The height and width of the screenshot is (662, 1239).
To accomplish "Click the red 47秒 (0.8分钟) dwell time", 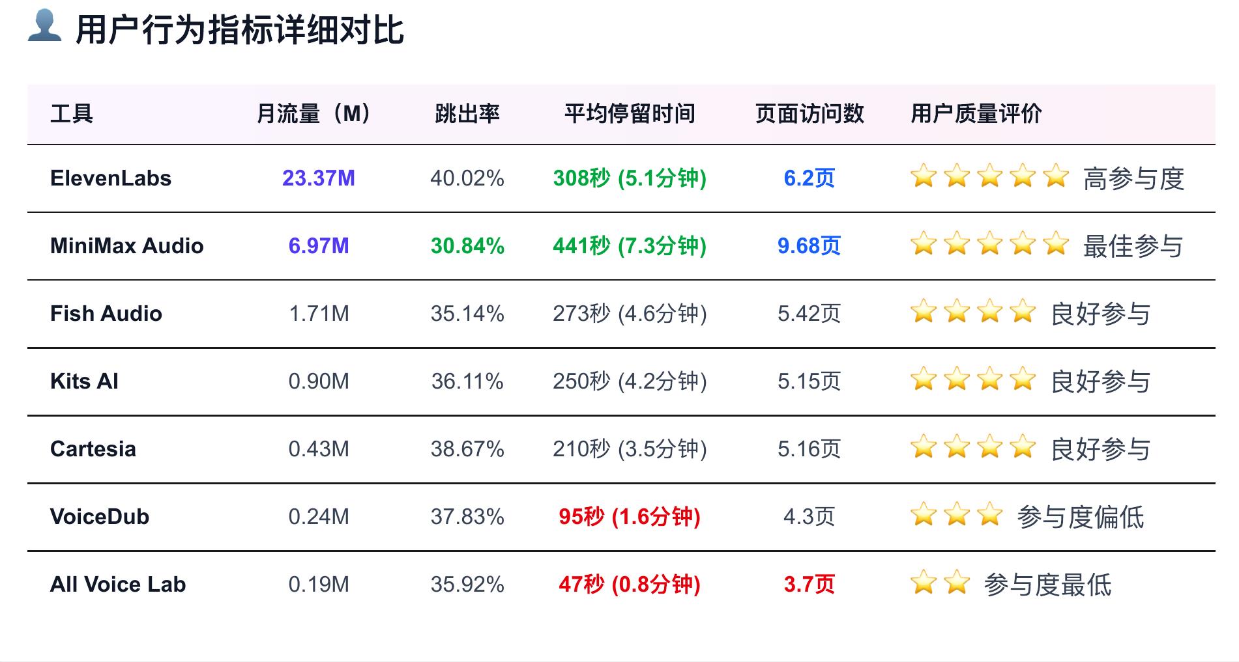I will point(630,585).
